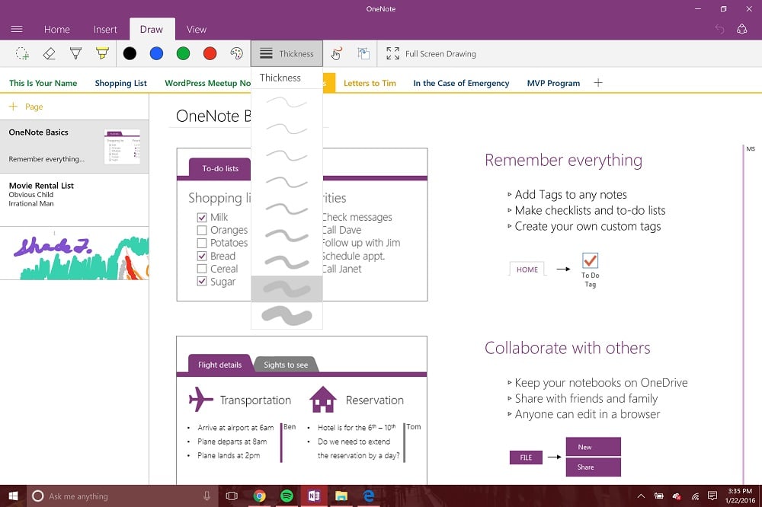The height and width of the screenshot is (507, 762).
Task: Click the HOME button graphic
Action: pos(527,269)
